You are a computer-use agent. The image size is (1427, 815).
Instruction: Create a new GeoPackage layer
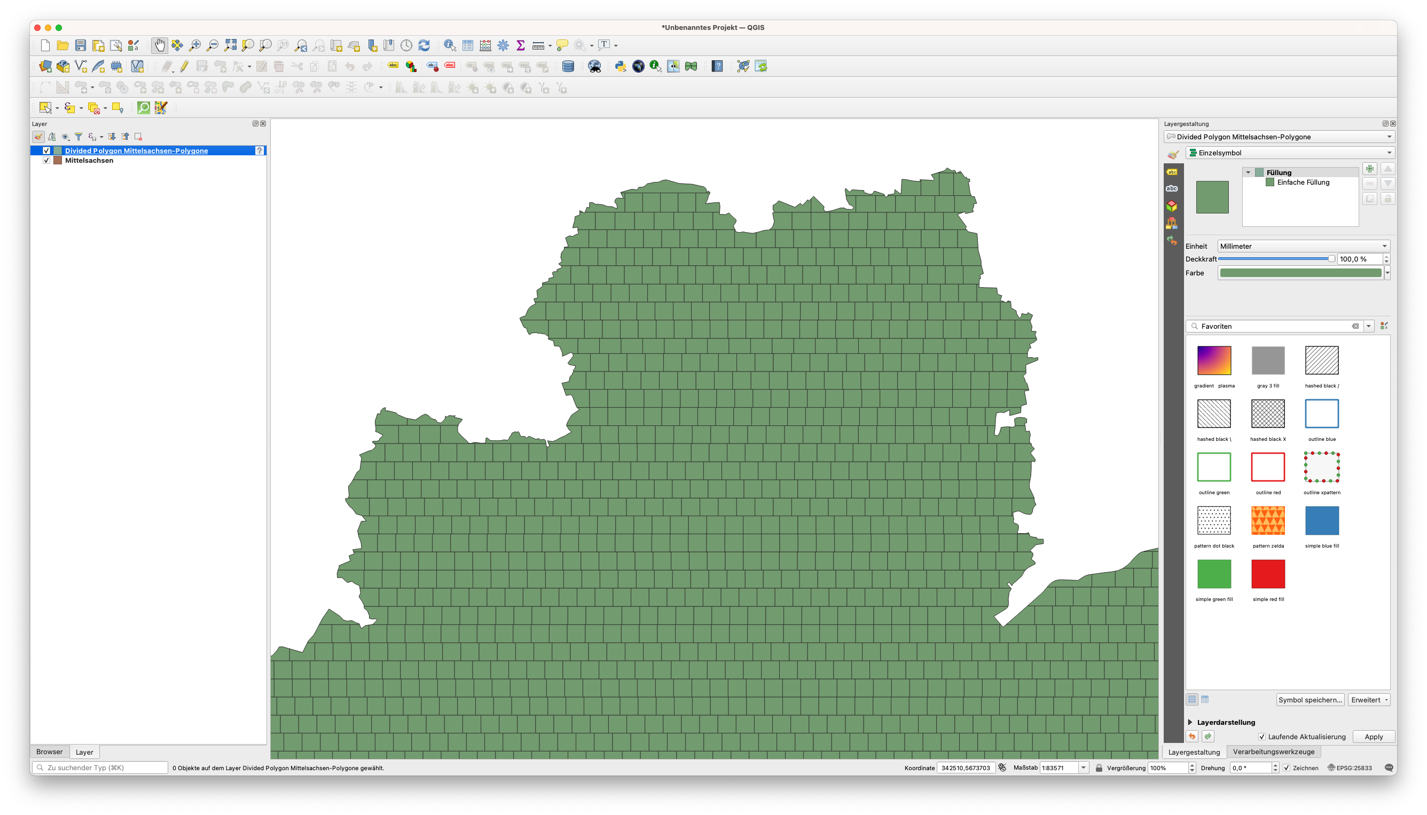pyautogui.click(x=63, y=66)
